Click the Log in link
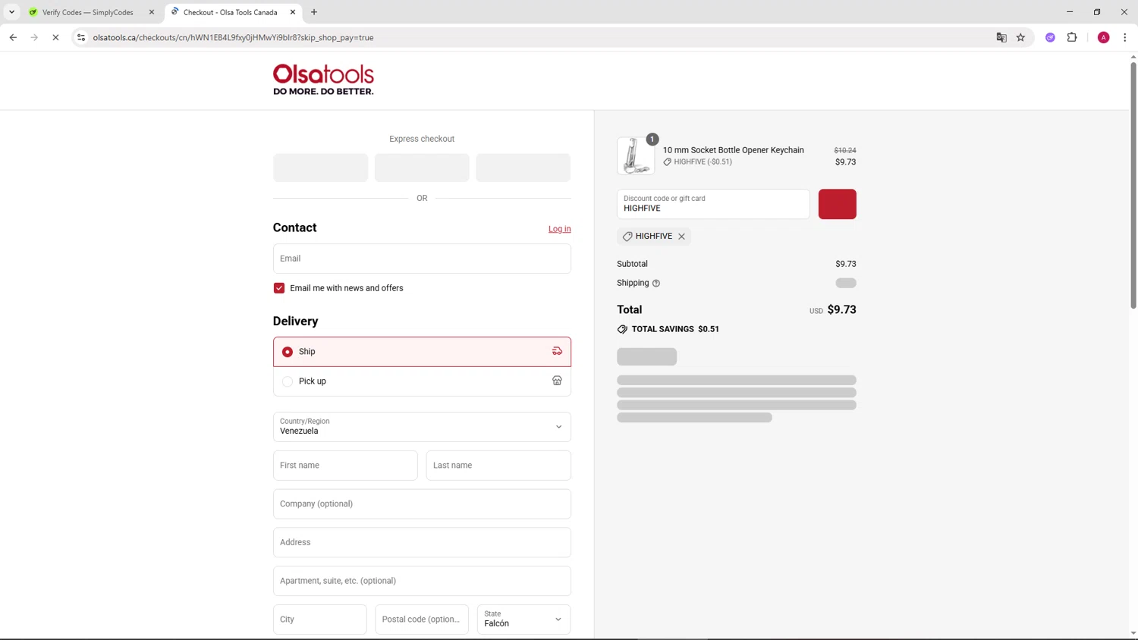The width and height of the screenshot is (1138, 640). (x=560, y=229)
